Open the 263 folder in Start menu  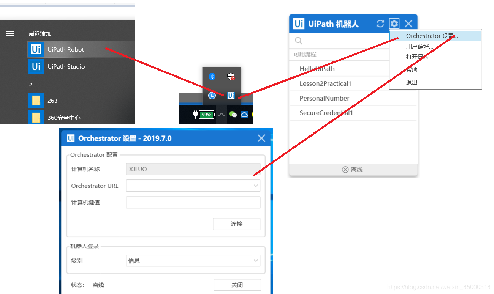(81, 101)
